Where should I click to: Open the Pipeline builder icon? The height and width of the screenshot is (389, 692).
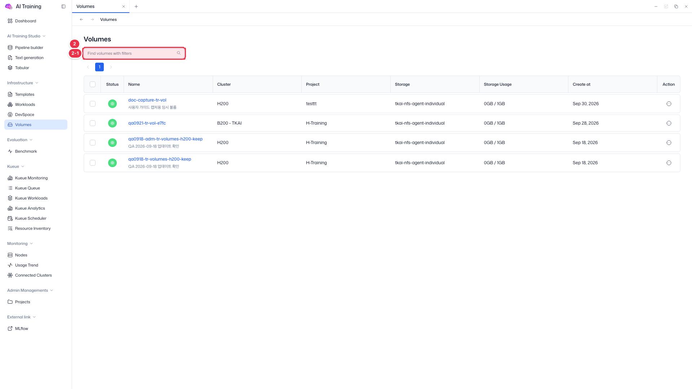click(x=10, y=48)
